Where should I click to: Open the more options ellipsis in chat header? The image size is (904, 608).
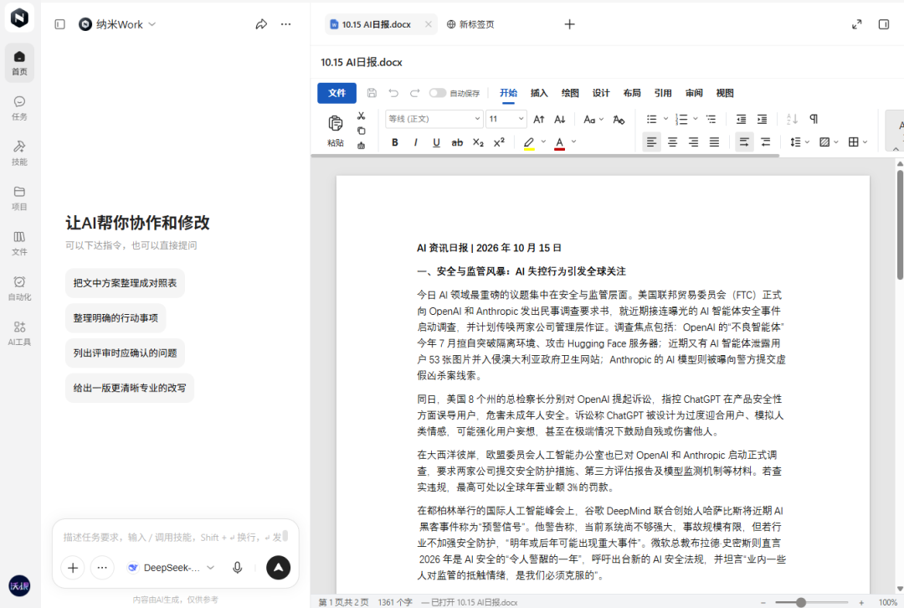[286, 24]
